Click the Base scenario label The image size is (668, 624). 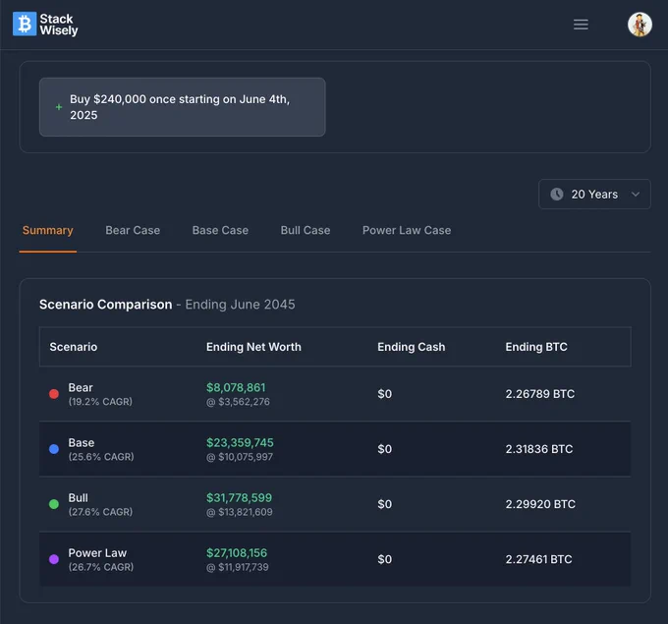coord(82,443)
